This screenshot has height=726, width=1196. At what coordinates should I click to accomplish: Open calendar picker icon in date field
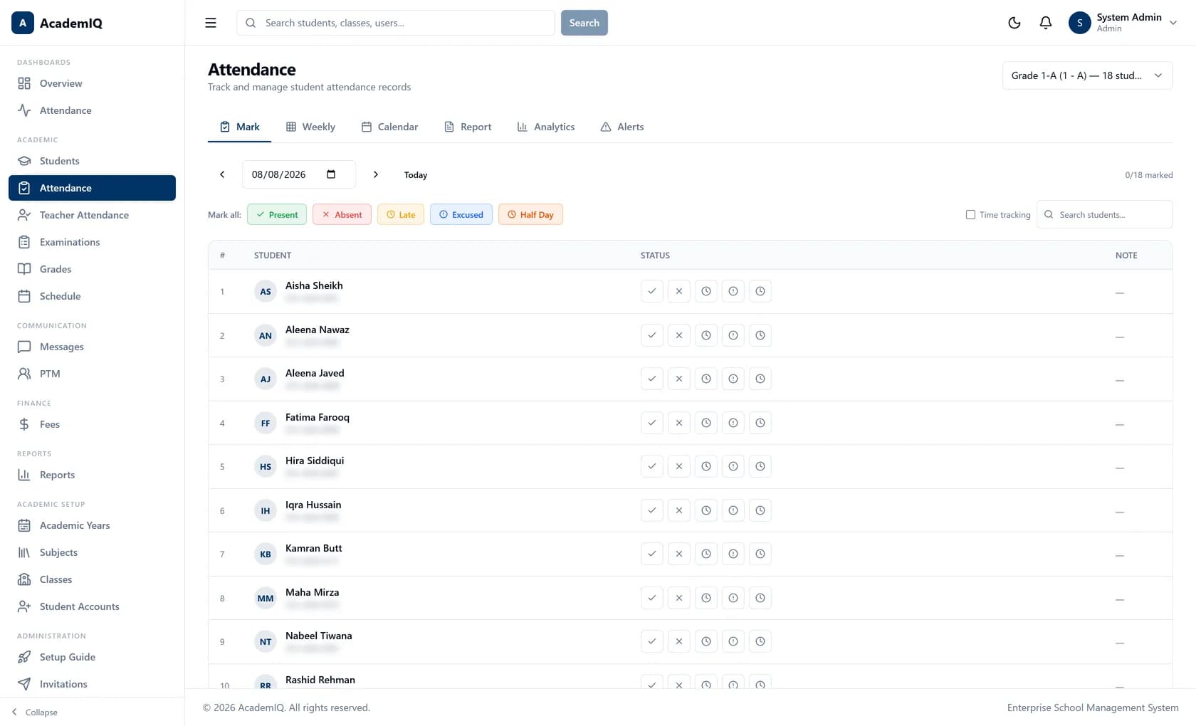pyautogui.click(x=331, y=174)
